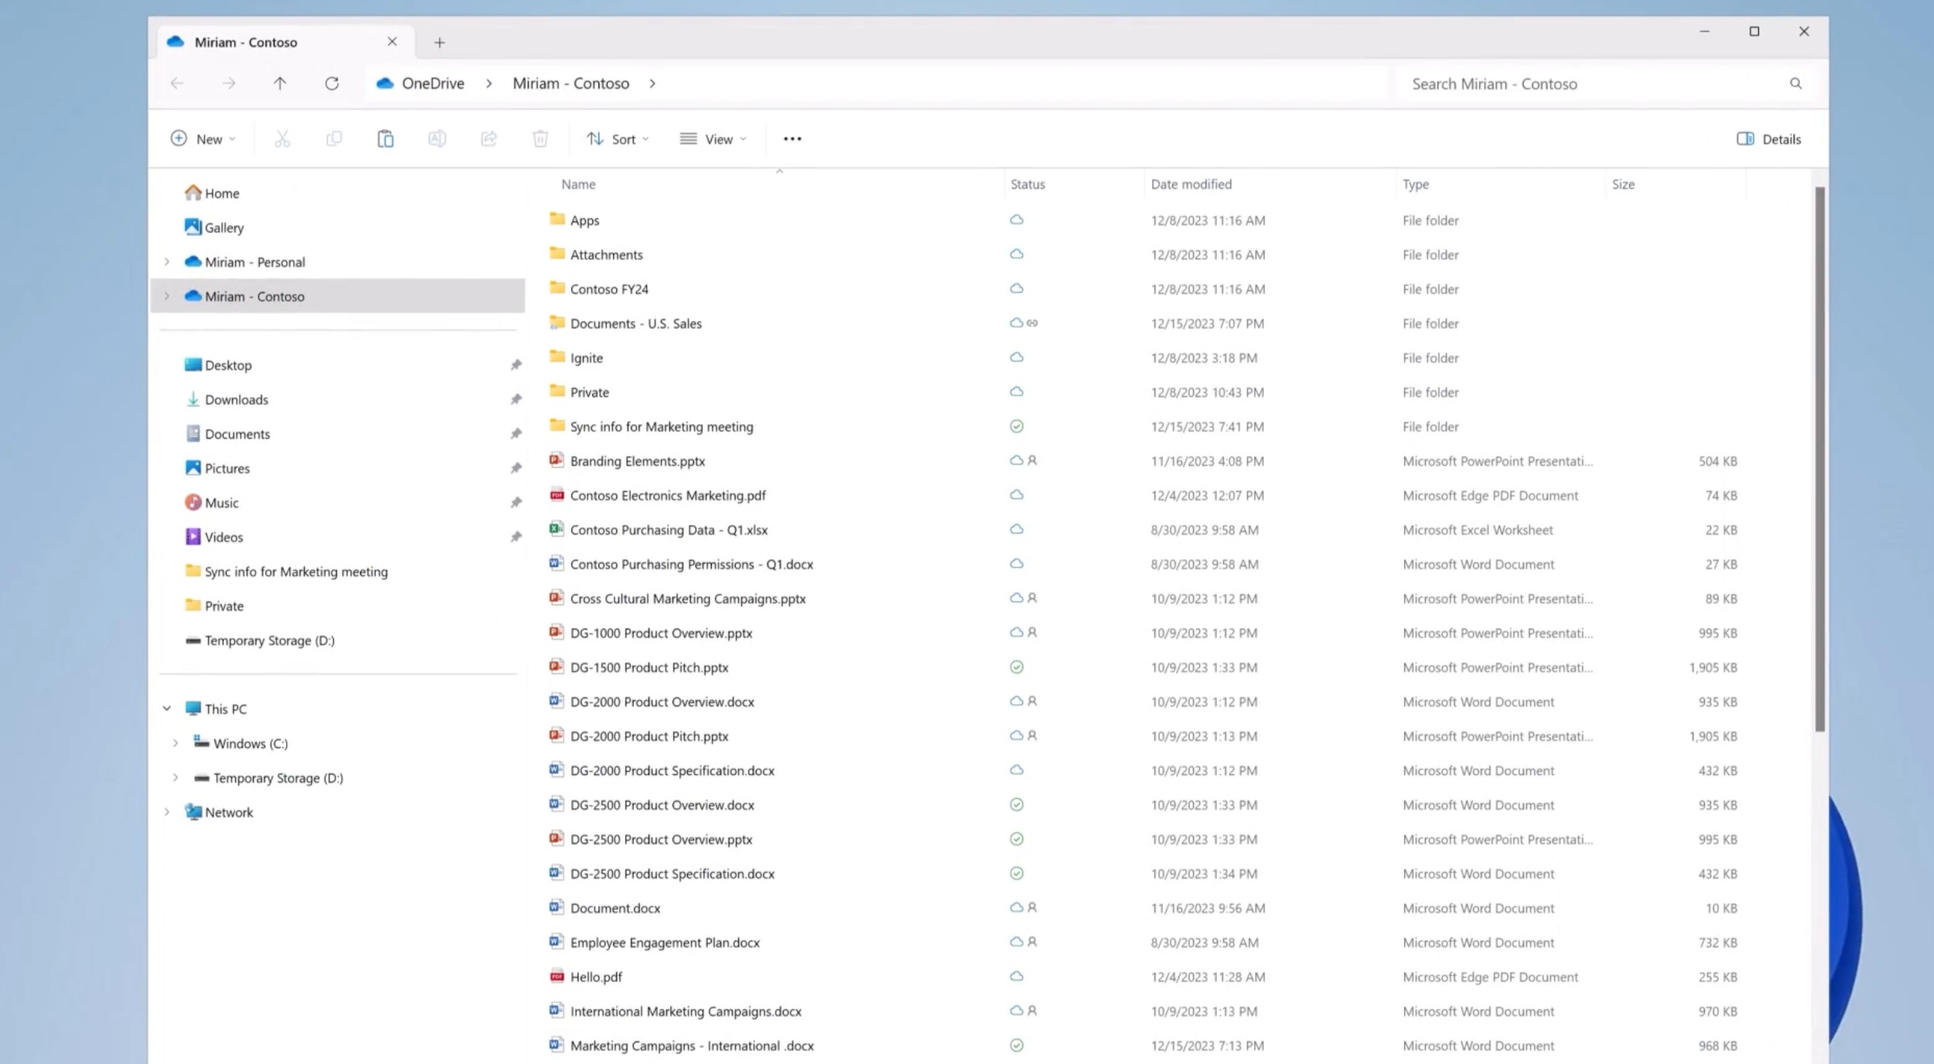This screenshot has width=1934, height=1064.
Task: Click the OneDrive breadcrumb segment
Action: (433, 83)
